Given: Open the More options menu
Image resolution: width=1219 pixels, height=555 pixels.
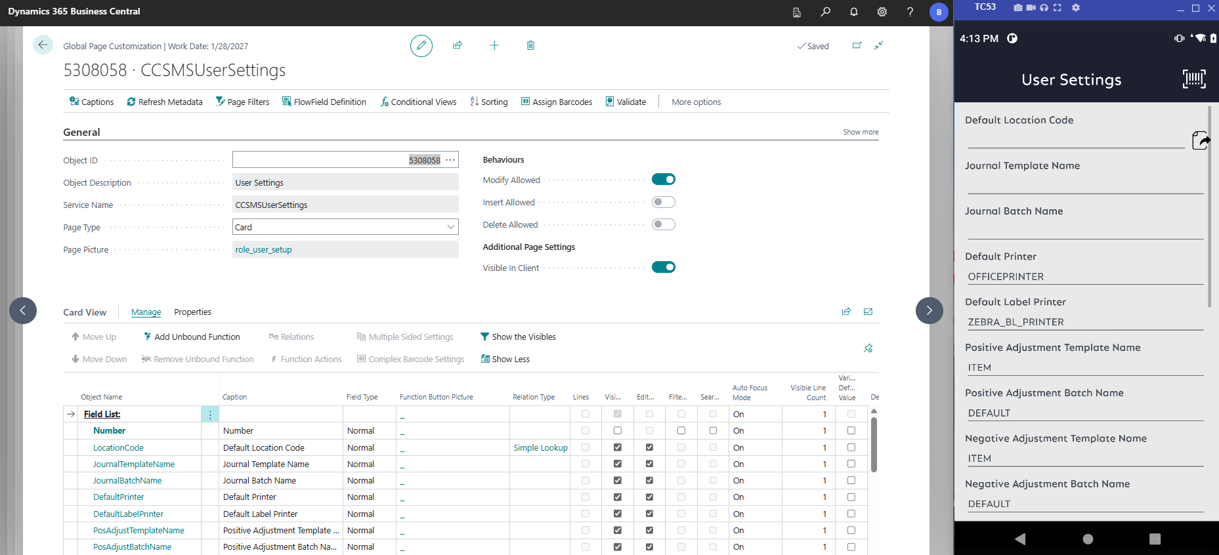Looking at the screenshot, I should pos(696,102).
